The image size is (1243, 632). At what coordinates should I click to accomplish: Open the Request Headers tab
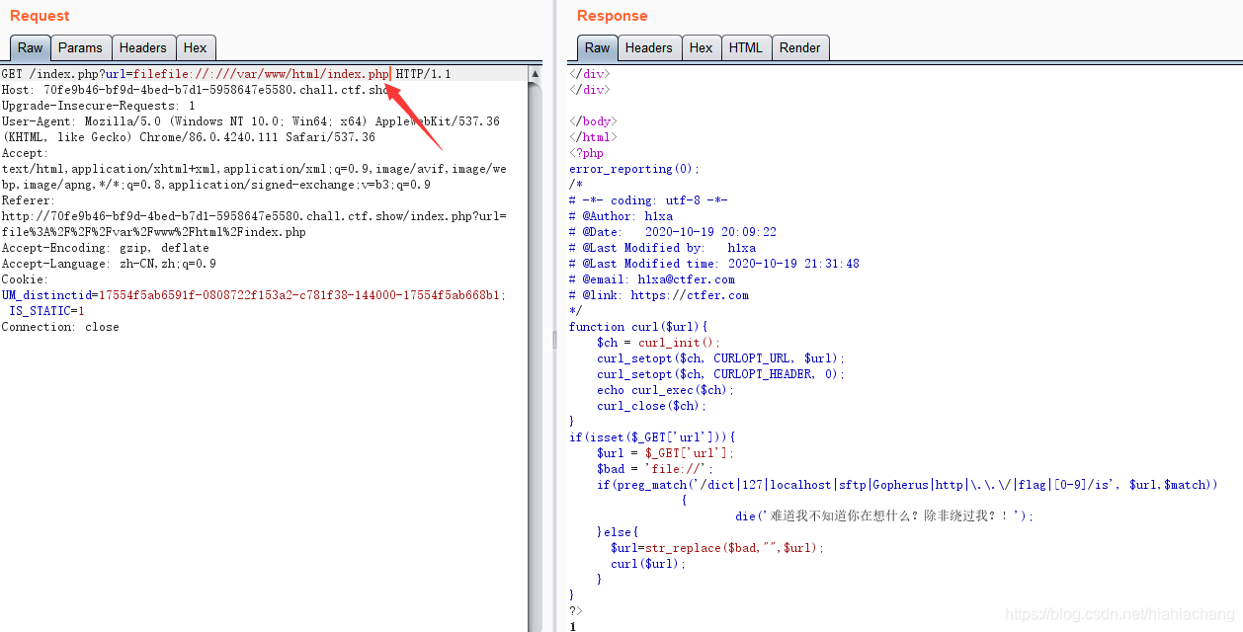pyautogui.click(x=143, y=47)
